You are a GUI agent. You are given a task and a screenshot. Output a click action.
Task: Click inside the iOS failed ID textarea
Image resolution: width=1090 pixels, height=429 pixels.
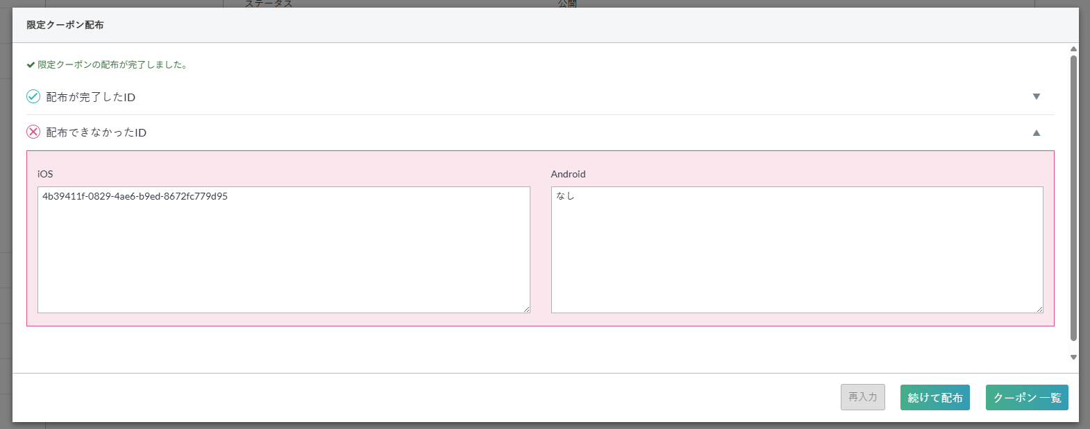284,249
